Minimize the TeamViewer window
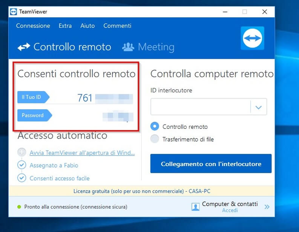299x232 pixels. pyautogui.click(x=225, y=12)
